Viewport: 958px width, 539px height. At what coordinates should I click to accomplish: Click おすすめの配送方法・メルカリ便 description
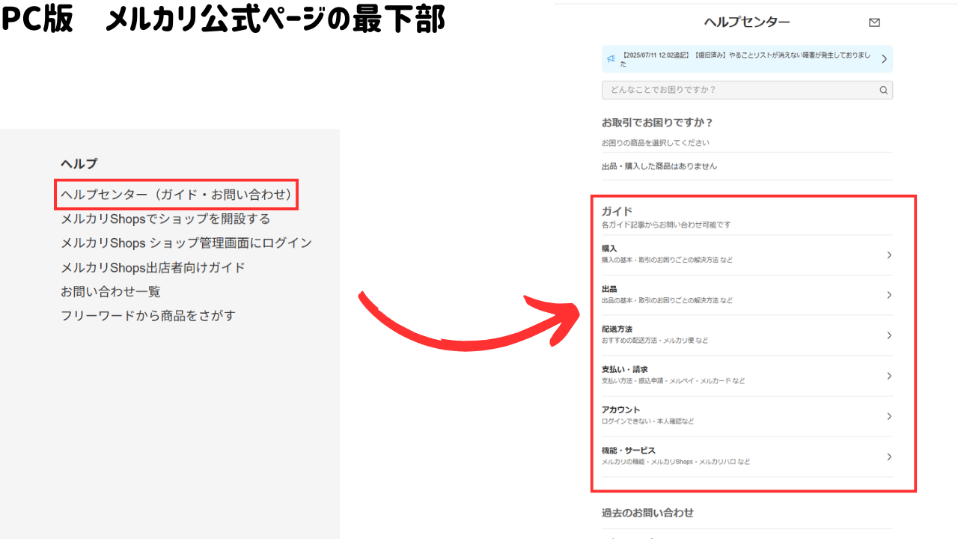[x=655, y=341]
